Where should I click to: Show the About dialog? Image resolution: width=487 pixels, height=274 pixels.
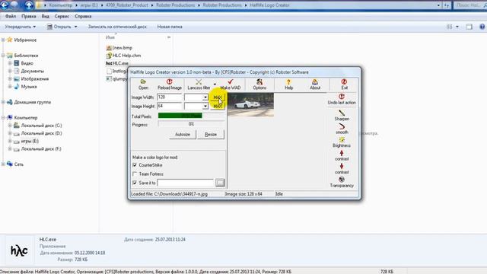pyautogui.click(x=315, y=84)
